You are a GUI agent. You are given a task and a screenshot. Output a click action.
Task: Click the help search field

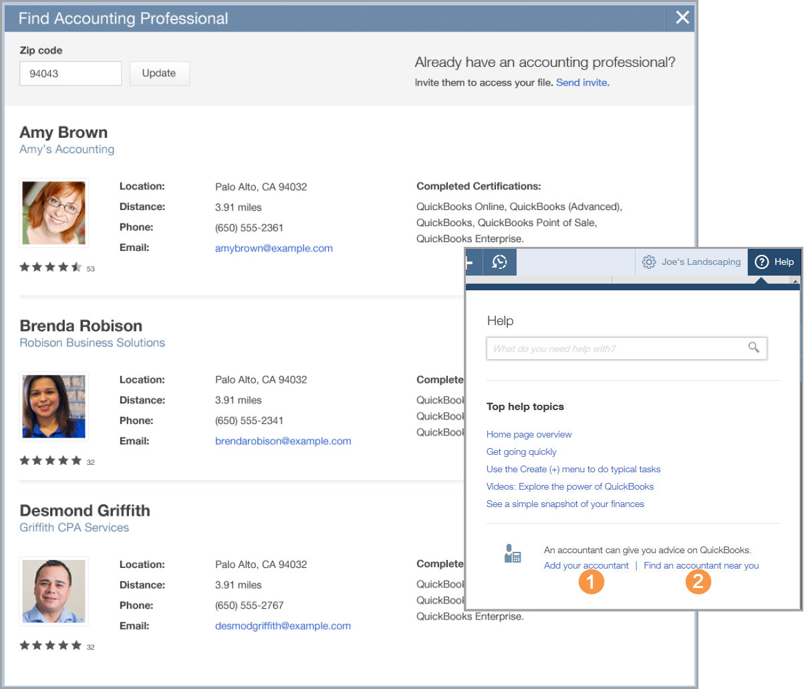pos(627,349)
